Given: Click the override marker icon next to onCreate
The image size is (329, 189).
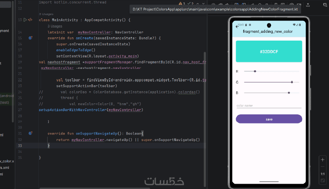Looking at the screenshot, I should click(x=30, y=38).
